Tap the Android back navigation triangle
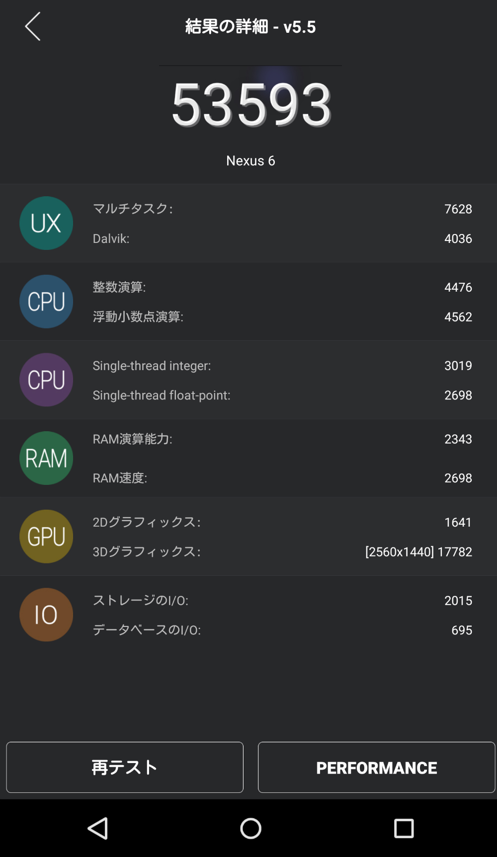 (97, 828)
